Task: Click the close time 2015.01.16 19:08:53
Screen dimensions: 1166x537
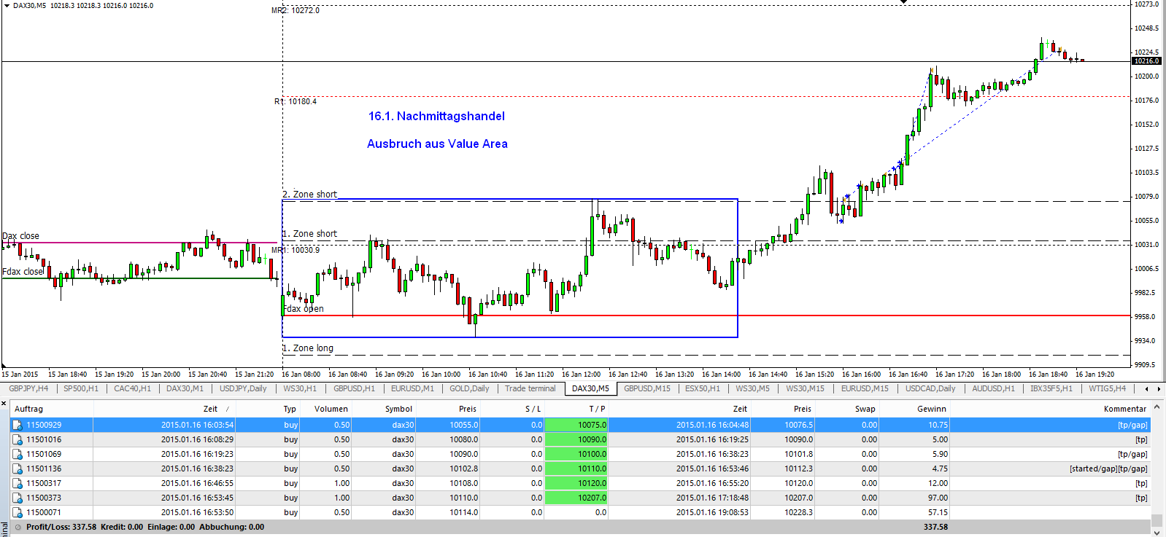Action: click(x=712, y=512)
